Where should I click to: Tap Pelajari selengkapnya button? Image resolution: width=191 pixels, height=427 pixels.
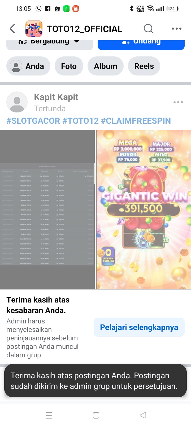(x=139, y=327)
